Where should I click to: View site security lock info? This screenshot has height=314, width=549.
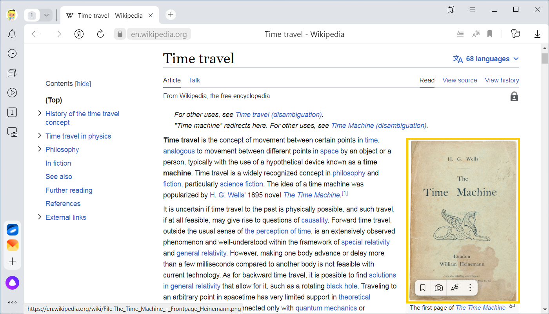(120, 34)
